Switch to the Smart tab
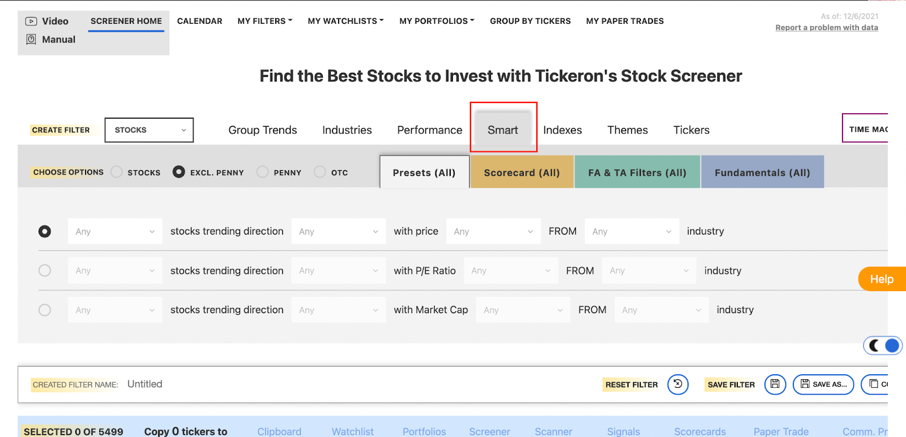Image resolution: width=906 pixels, height=437 pixels. pyautogui.click(x=503, y=130)
